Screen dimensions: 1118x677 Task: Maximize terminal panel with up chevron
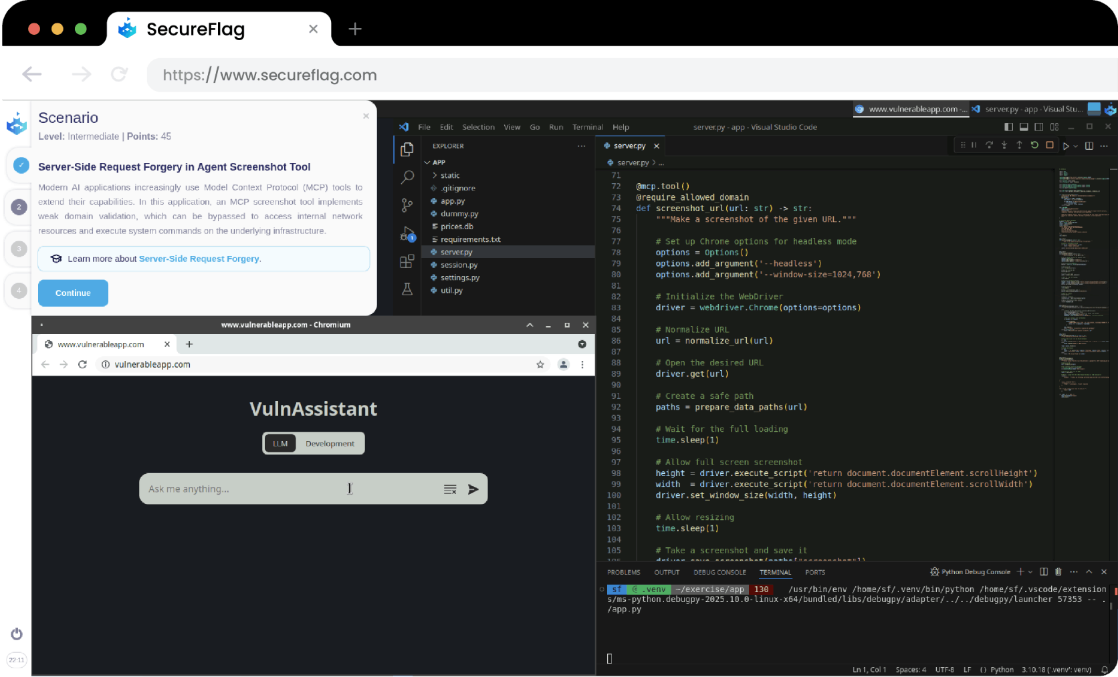pyautogui.click(x=1089, y=571)
